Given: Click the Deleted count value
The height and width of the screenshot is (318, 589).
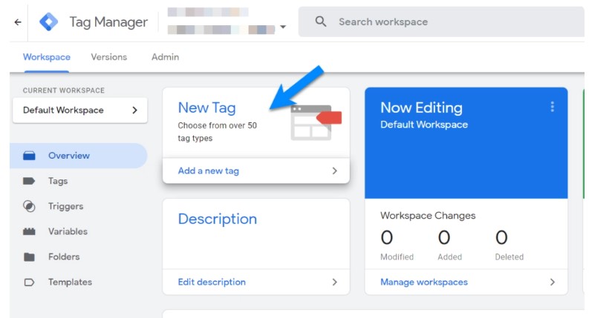Looking at the screenshot, I should tap(501, 237).
